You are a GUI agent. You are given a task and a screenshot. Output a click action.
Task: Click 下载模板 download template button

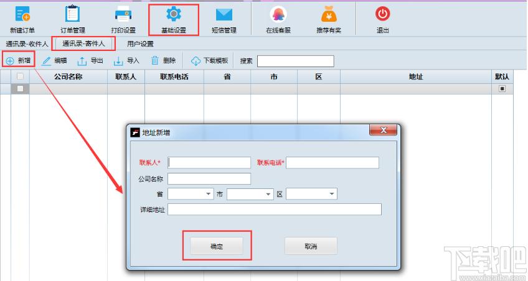click(209, 60)
